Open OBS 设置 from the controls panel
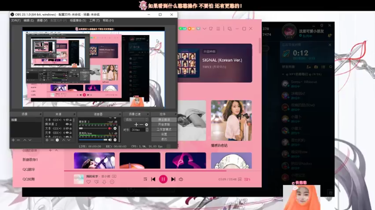 [x=164, y=134]
